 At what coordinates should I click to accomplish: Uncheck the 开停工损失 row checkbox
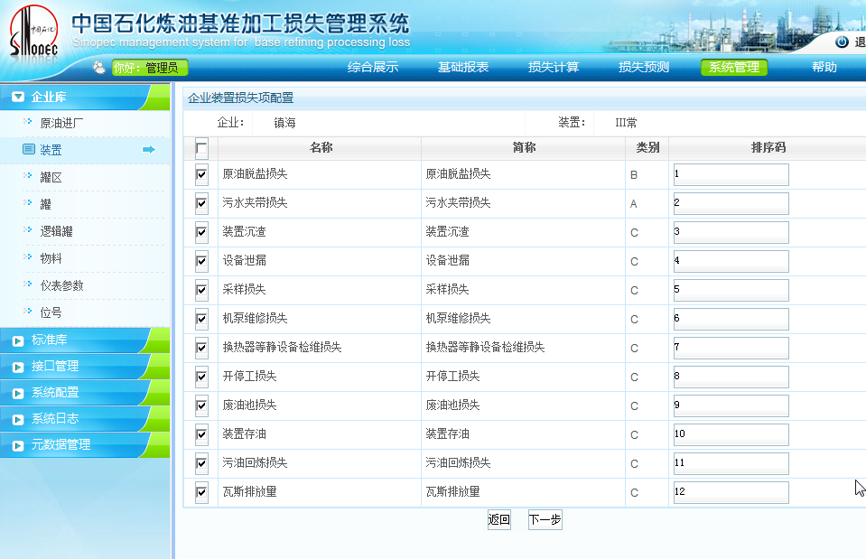pos(201,377)
